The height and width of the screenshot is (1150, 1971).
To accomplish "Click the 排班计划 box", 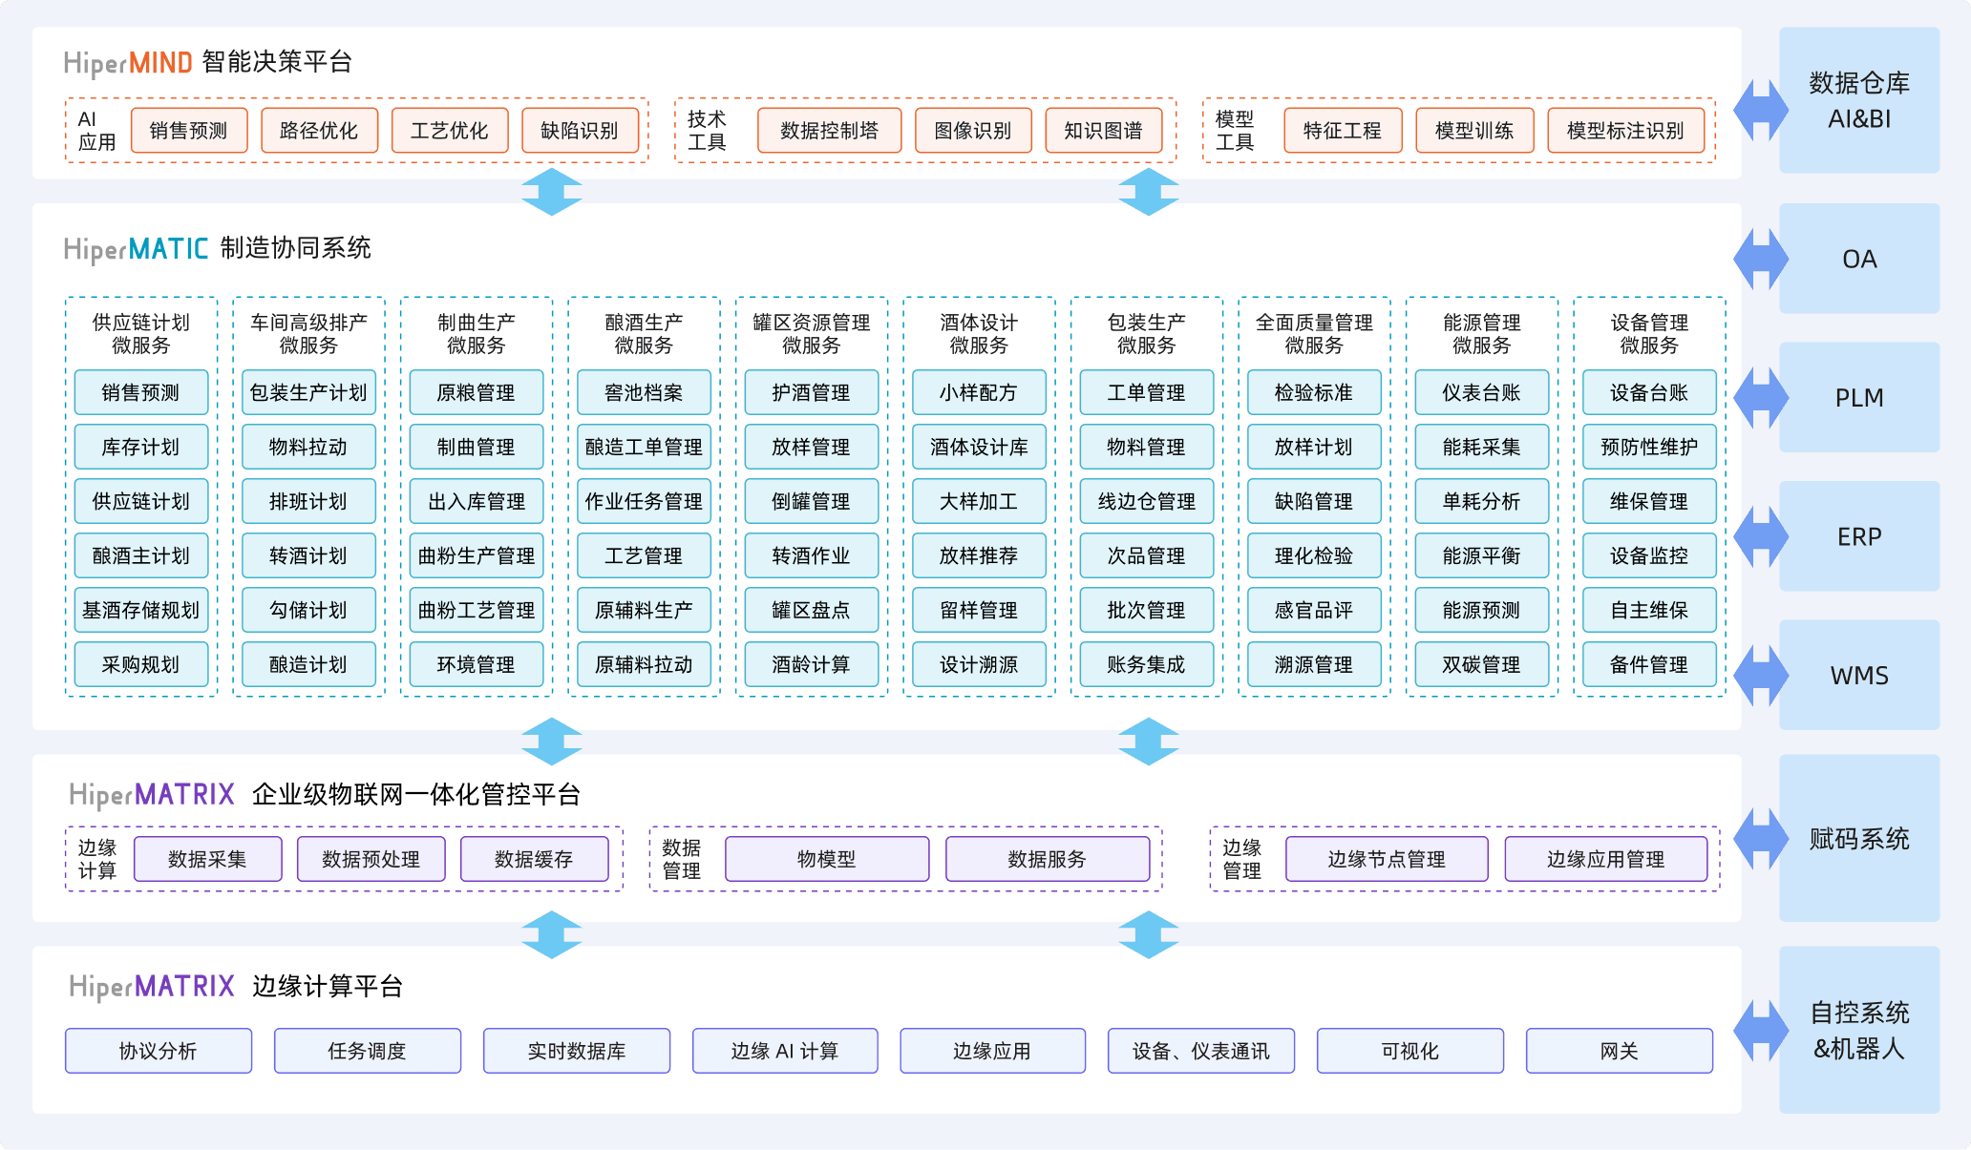I will (x=308, y=501).
